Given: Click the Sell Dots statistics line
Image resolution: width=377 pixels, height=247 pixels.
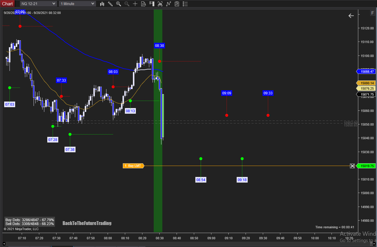Looking at the screenshot, I should [30, 224].
